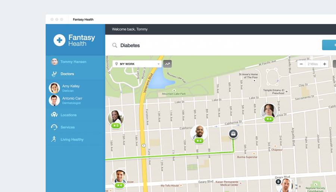
Task: Click the Services headset icon
Action: click(54, 127)
